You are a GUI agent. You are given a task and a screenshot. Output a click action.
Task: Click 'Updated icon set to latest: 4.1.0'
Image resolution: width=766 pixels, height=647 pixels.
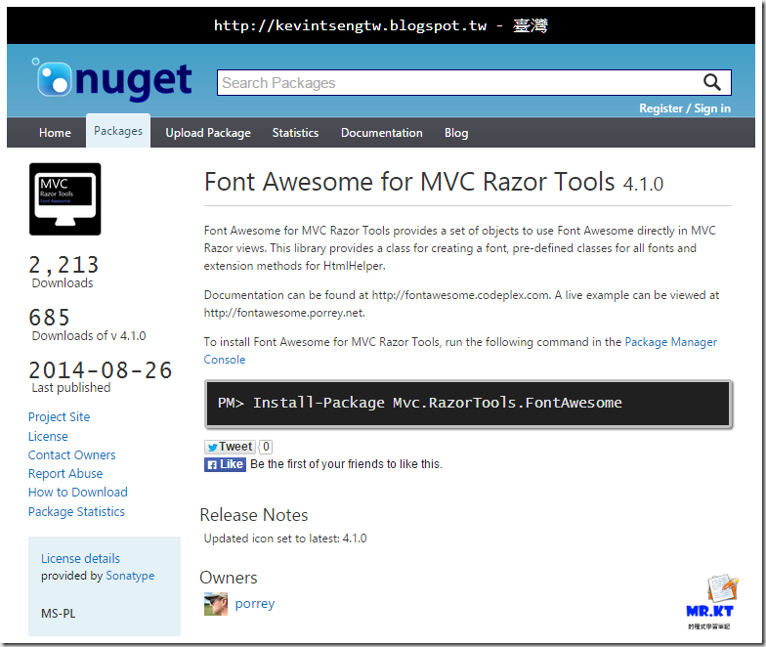[x=285, y=539]
